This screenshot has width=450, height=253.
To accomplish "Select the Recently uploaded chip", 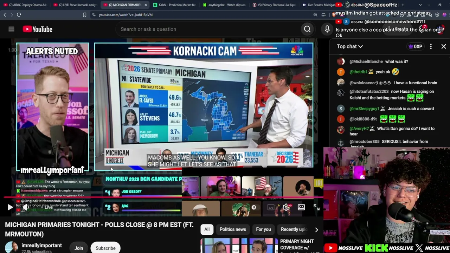I will tap(294, 229).
